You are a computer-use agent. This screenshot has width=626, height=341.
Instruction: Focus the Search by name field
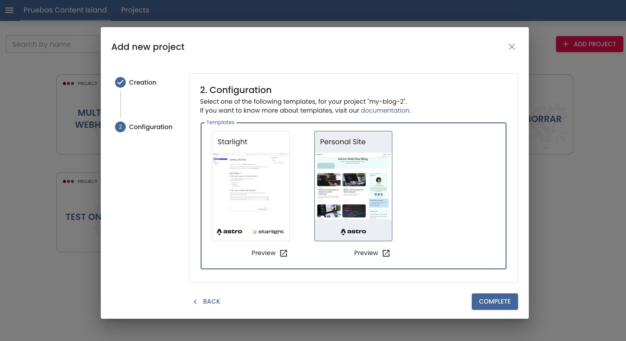click(x=54, y=44)
